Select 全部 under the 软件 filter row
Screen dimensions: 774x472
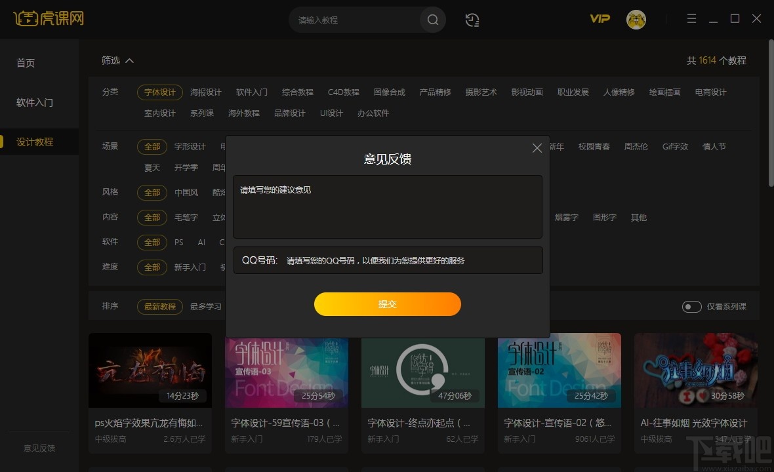tap(152, 243)
